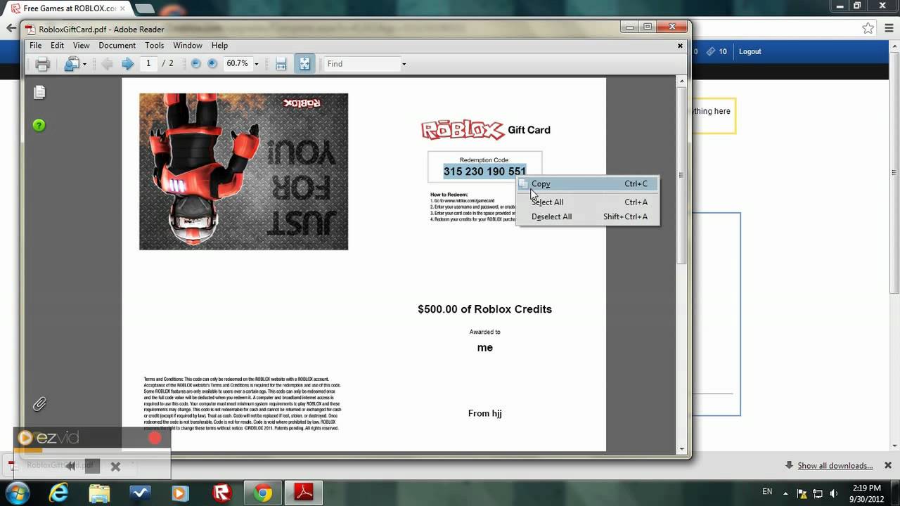Click the volume speaker tray icon

(833, 493)
